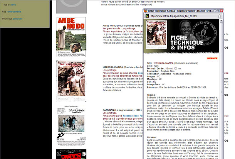Click the 'Palmarès' line in popup
The image size is (235, 159).
(x=177, y=87)
